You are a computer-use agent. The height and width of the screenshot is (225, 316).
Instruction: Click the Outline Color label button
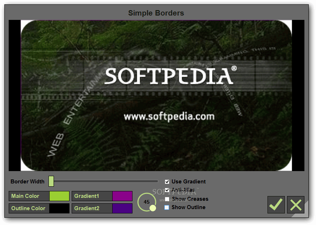pos(29,208)
